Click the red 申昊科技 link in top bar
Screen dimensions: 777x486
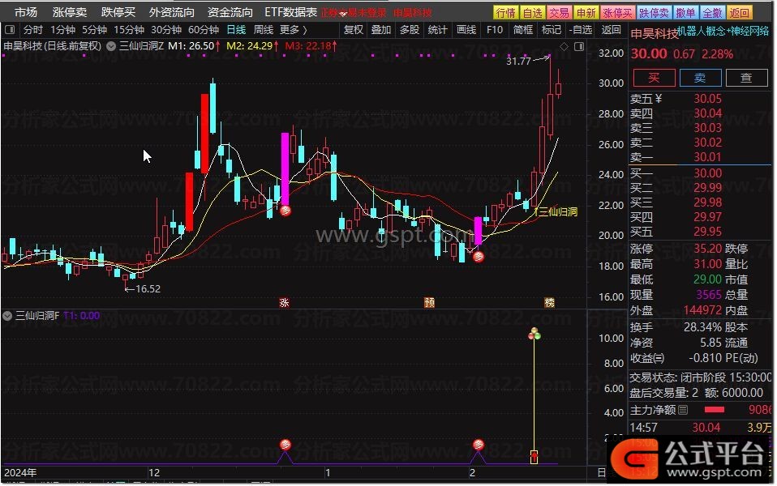pyautogui.click(x=413, y=13)
